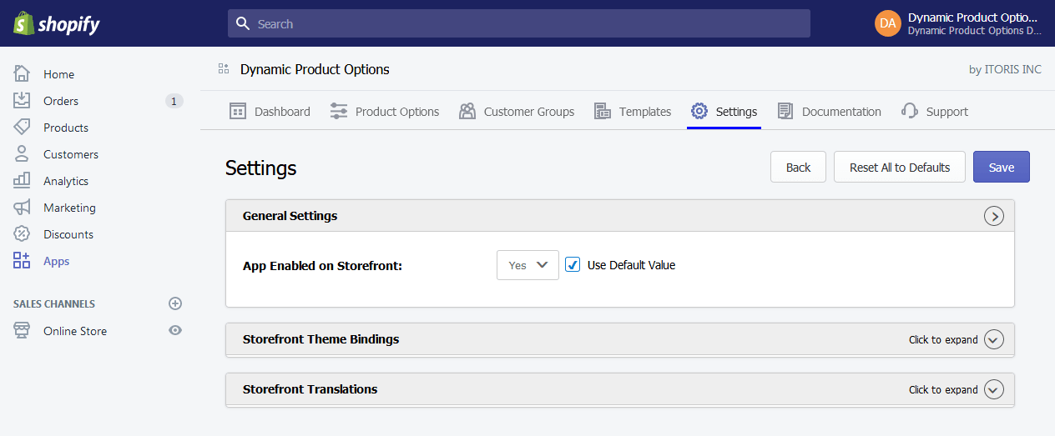Click the Templates tab icon
Viewport: 1055px width, 436px height.
(x=603, y=111)
